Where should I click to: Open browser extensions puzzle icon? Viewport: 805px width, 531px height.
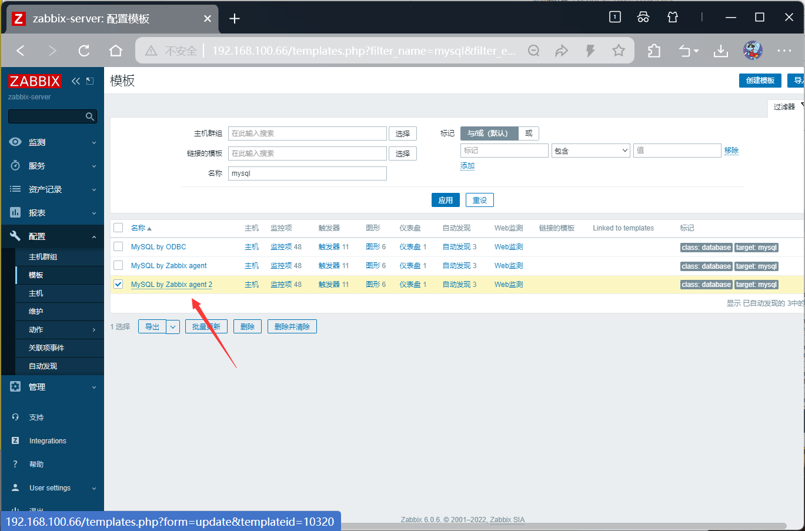[x=654, y=51]
